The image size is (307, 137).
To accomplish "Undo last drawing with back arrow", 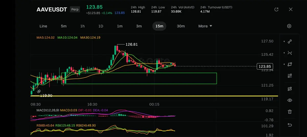I will (x=290, y=125).
